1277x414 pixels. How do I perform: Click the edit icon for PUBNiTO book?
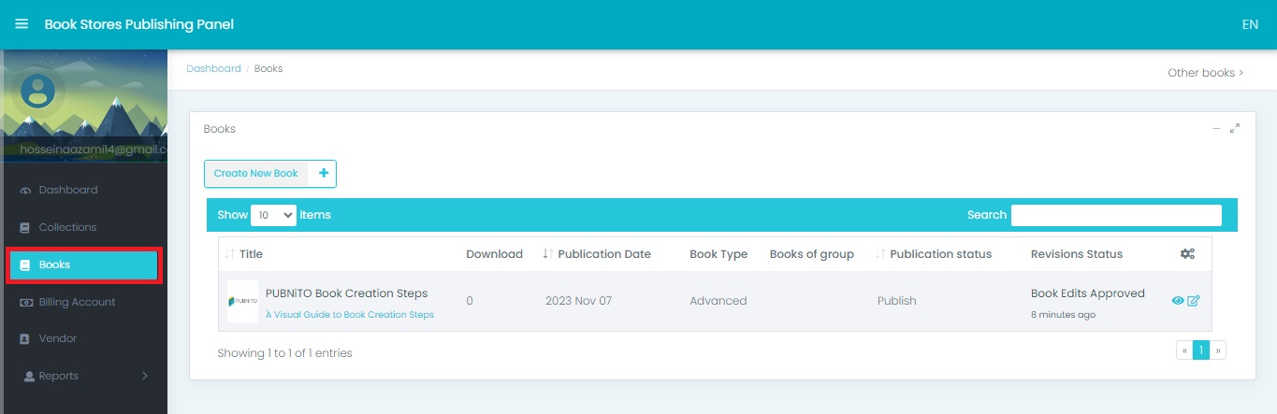1193,301
